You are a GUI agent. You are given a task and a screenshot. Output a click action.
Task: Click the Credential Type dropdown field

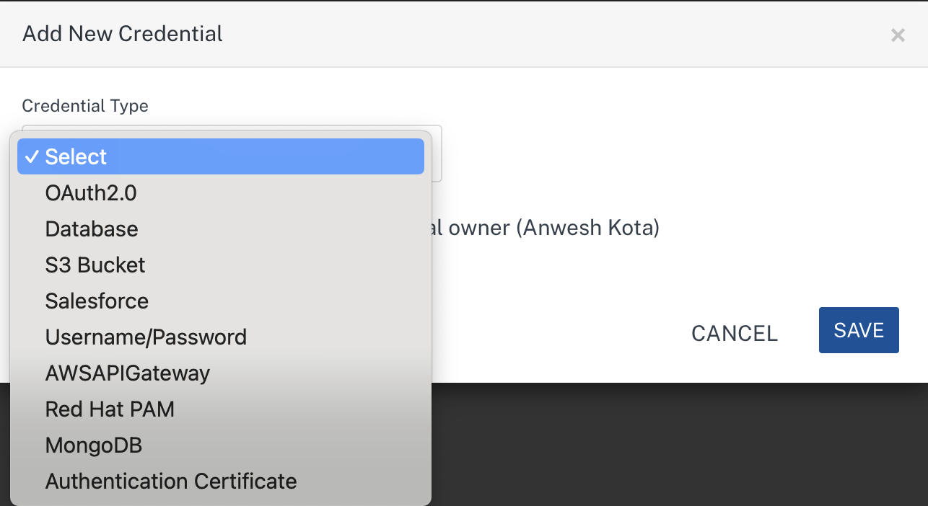(x=435, y=153)
